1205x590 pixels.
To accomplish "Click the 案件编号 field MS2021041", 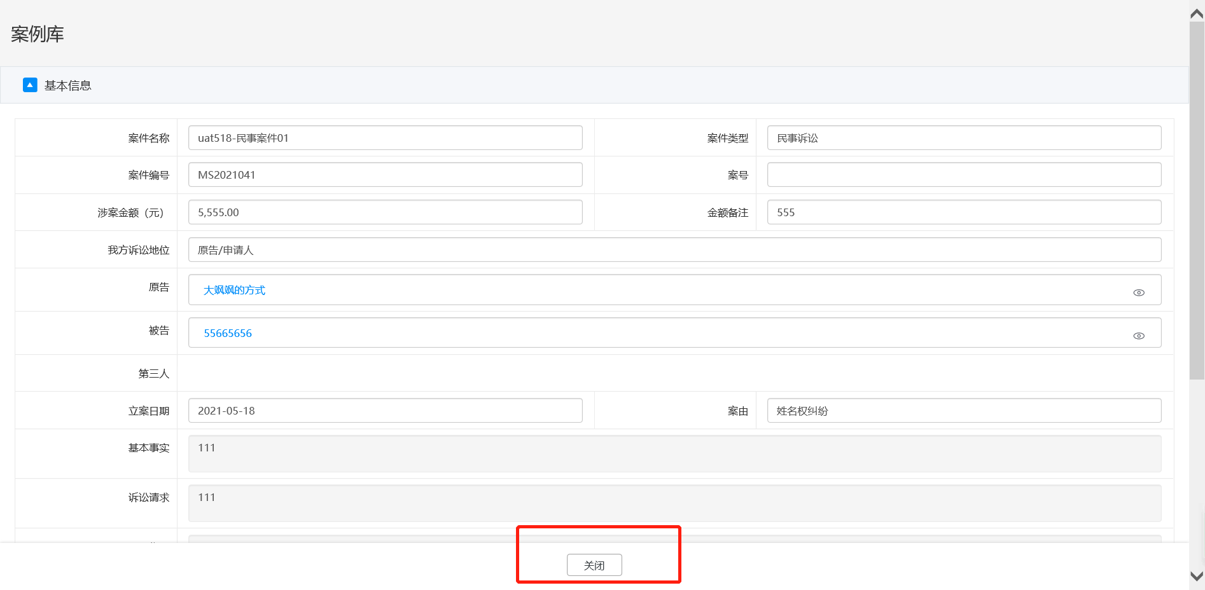I will pyautogui.click(x=385, y=175).
